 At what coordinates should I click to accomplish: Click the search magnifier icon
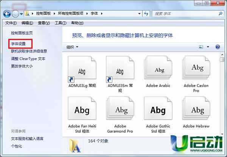(x=221, y=14)
